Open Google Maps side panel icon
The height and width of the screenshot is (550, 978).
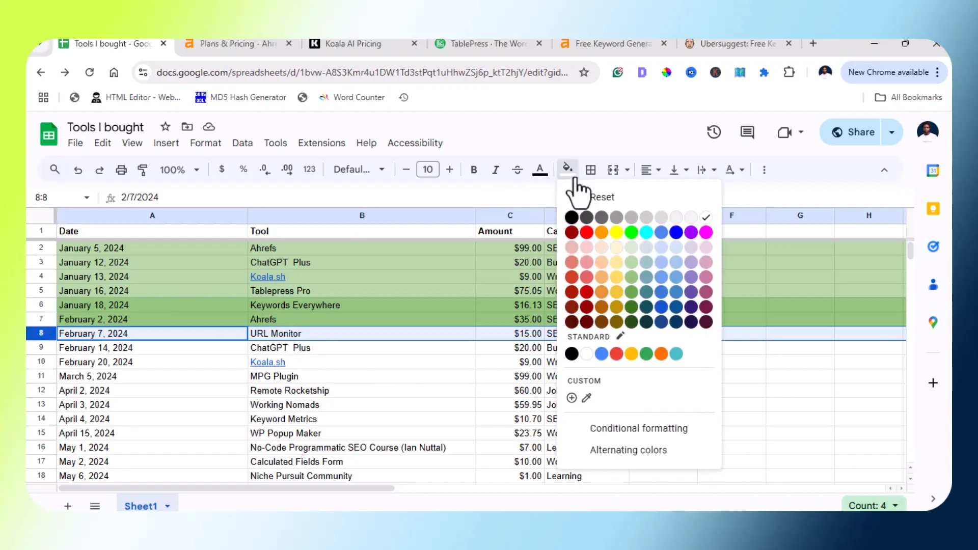933,322
